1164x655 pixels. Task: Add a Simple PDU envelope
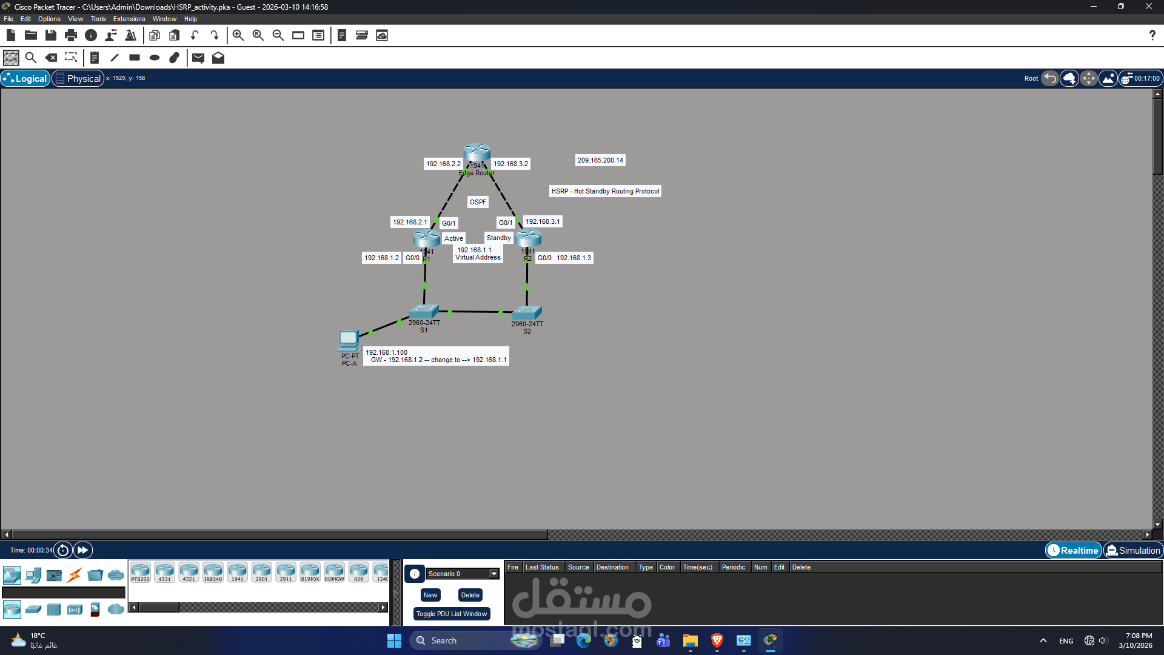pos(198,58)
